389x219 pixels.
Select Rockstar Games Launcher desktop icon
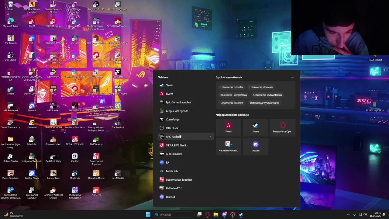pyautogui.click(x=32, y=8)
